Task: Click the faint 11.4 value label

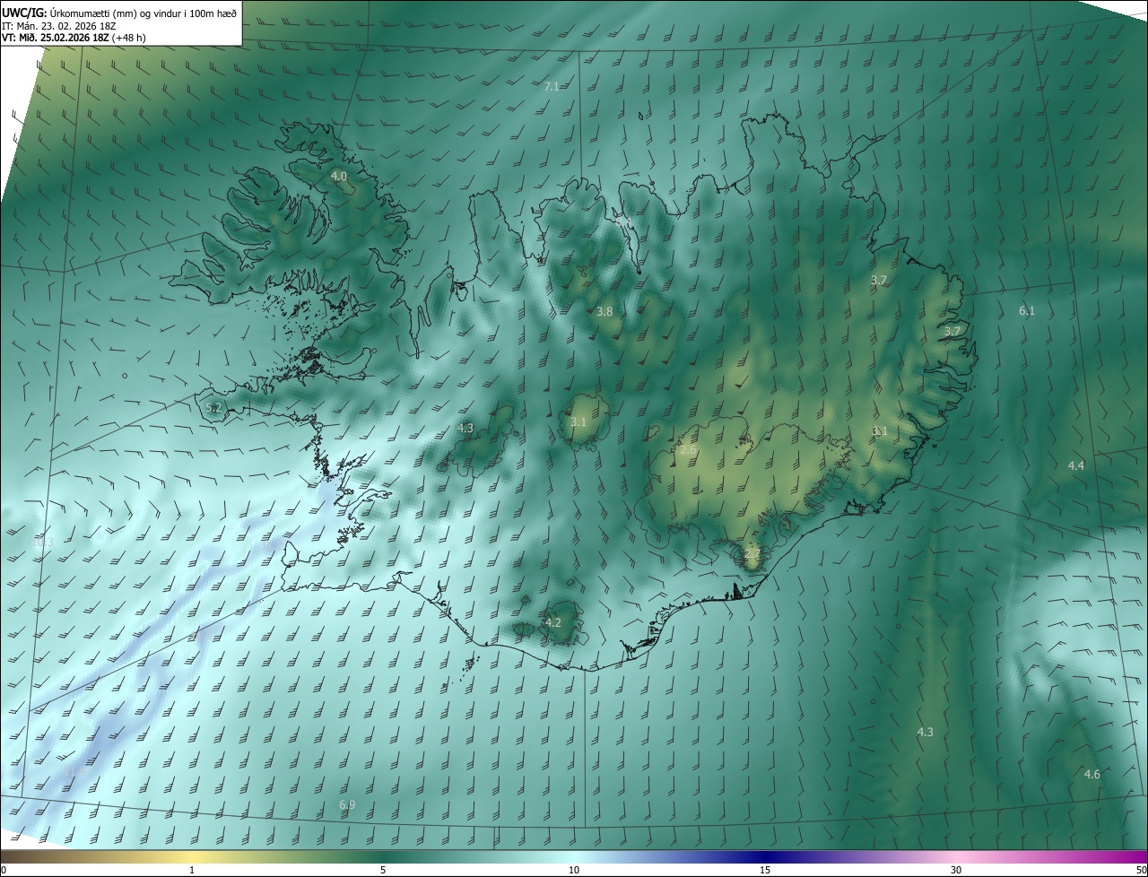Action: pos(76,771)
